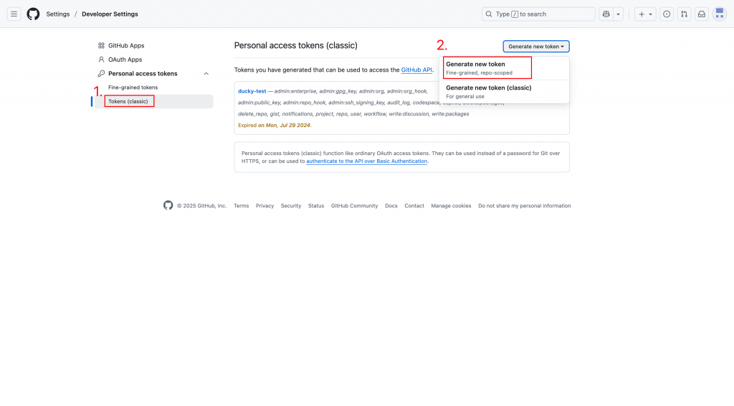
Task: Choose Generate new token fine-grained option
Action: pos(504,68)
